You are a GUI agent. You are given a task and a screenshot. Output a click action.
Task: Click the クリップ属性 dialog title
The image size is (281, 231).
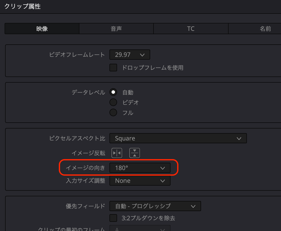(x=22, y=6)
